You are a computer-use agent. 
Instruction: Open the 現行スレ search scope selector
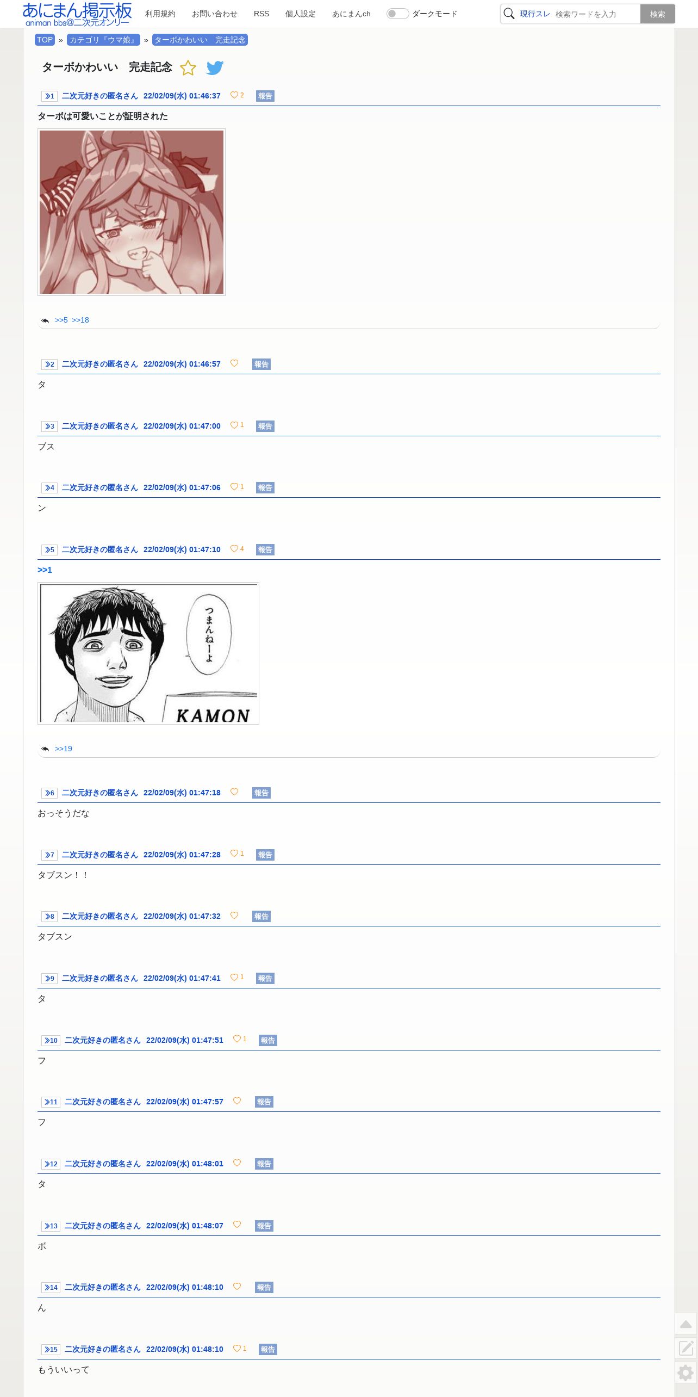click(x=535, y=14)
